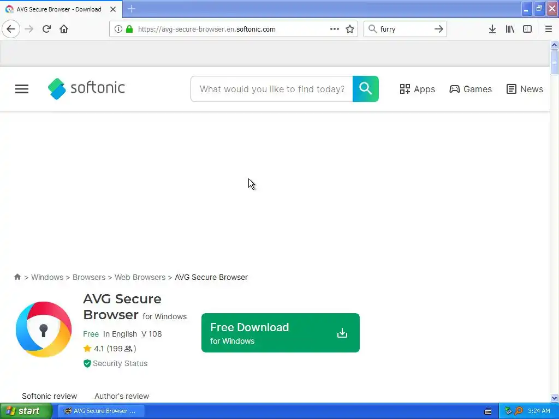
Task: Click the Security Status link
Action: click(x=120, y=363)
